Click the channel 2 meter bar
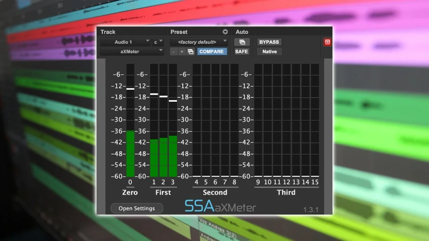The height and width of the screenshot is (241, 429). tap(164, 120)
